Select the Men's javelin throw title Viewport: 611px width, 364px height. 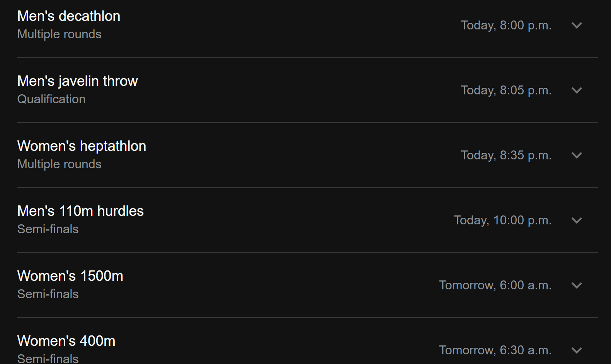tap(78, 81)
